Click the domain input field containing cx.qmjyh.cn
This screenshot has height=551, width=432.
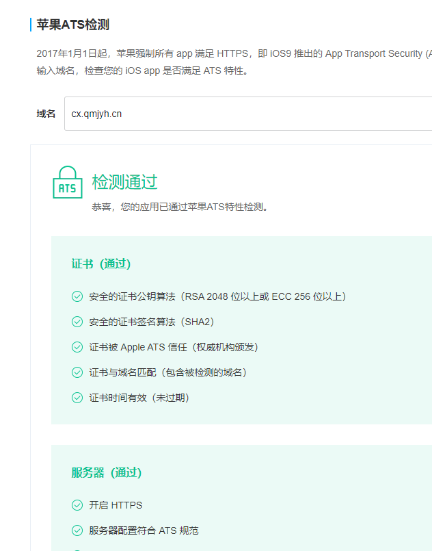coord(248,114)
